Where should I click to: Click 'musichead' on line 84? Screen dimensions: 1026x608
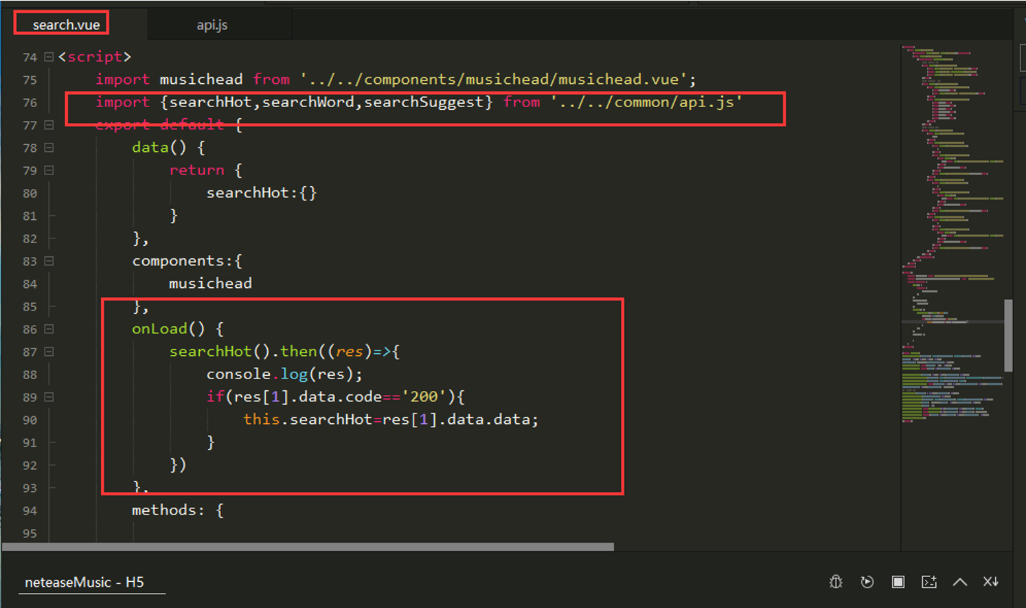210,284
